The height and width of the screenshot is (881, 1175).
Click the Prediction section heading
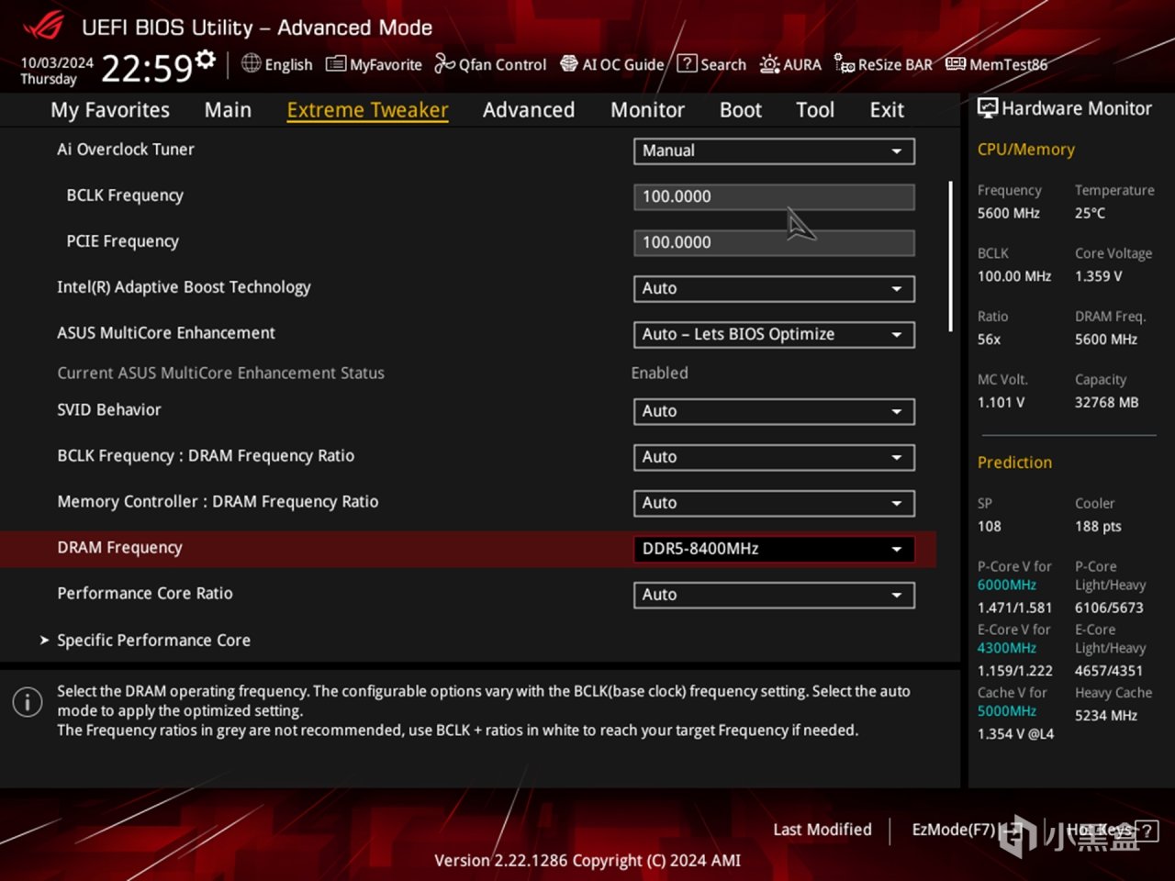tap(1014, 463)
